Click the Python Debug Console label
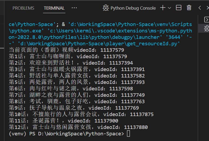This screenshot has width=209, height=141. point(133,8)
